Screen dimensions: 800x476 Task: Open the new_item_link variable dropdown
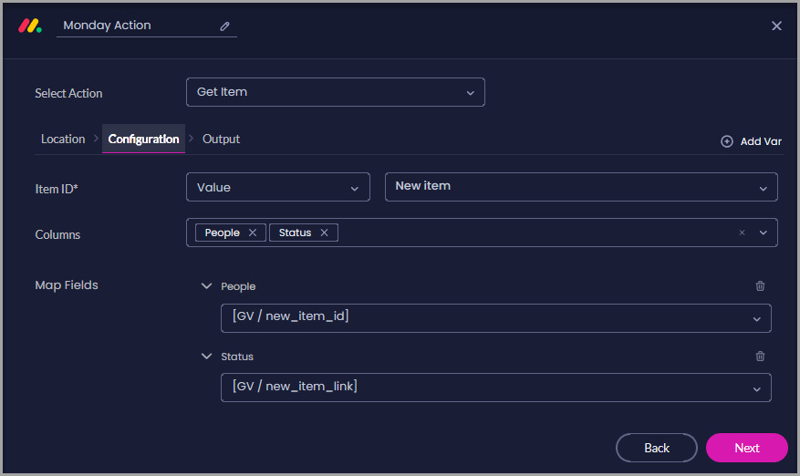pyautogui.click(x=496, y=388)
